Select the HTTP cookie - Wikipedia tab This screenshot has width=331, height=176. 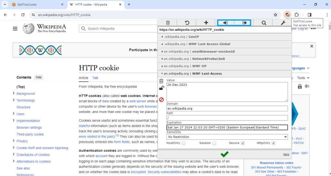coord(96,5)
